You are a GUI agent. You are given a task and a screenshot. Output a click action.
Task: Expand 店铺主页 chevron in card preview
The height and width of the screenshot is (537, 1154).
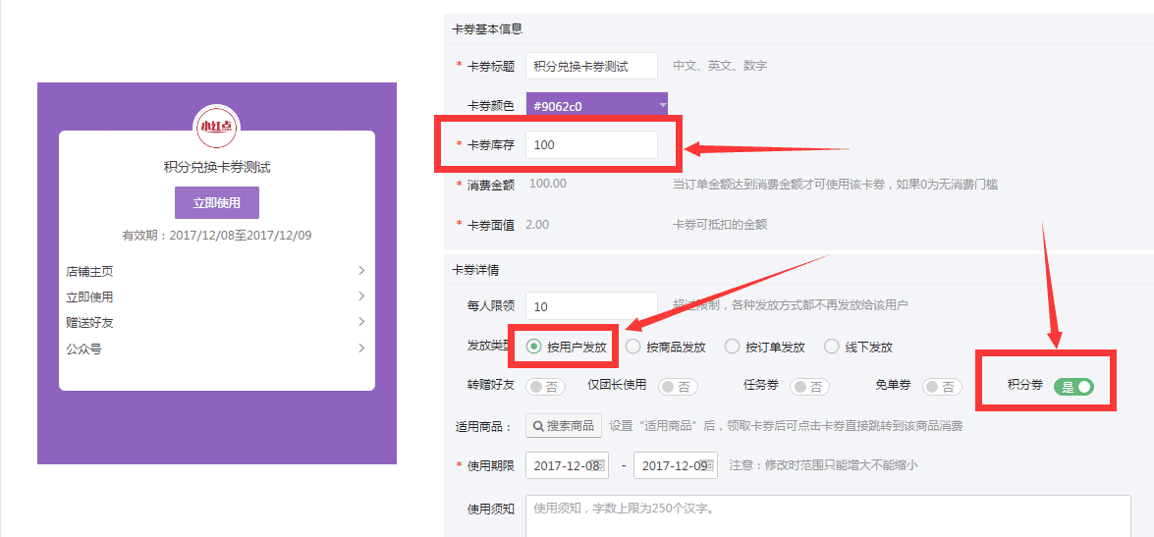tap(361, 271)
